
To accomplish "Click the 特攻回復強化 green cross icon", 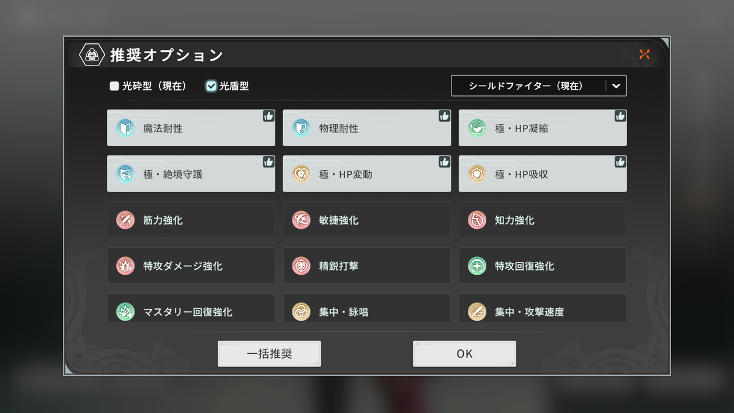I will (477, 266).
